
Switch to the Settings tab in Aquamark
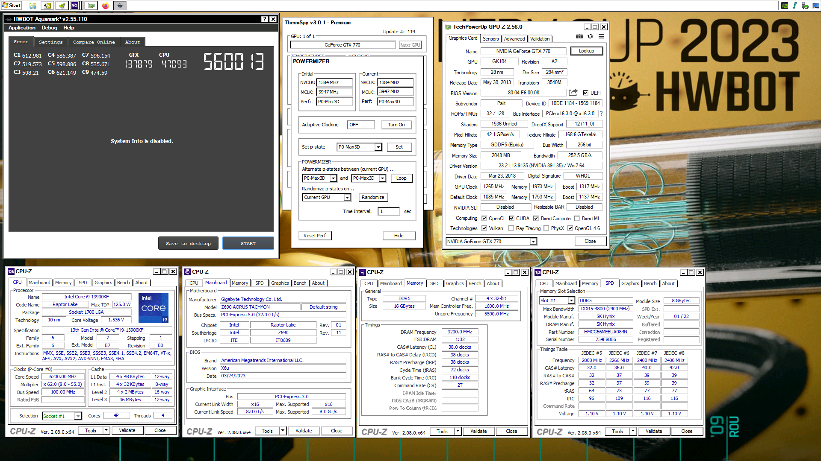(x=51, y=42)
